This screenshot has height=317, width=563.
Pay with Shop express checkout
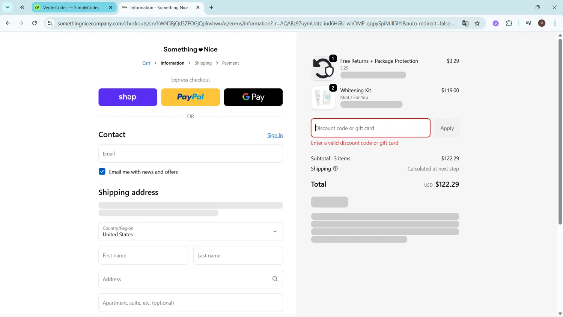[128, 97]
